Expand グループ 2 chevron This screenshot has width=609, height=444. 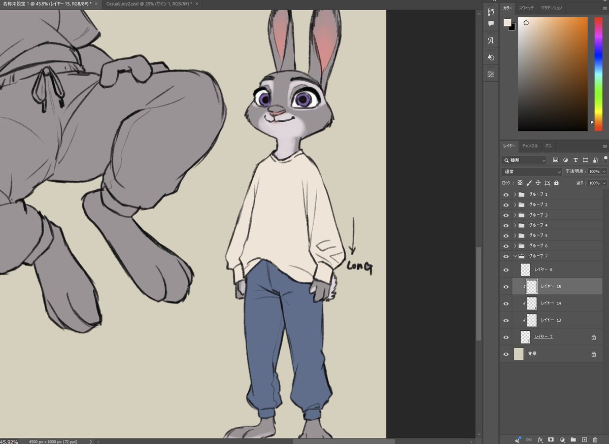tap(515, 204)
